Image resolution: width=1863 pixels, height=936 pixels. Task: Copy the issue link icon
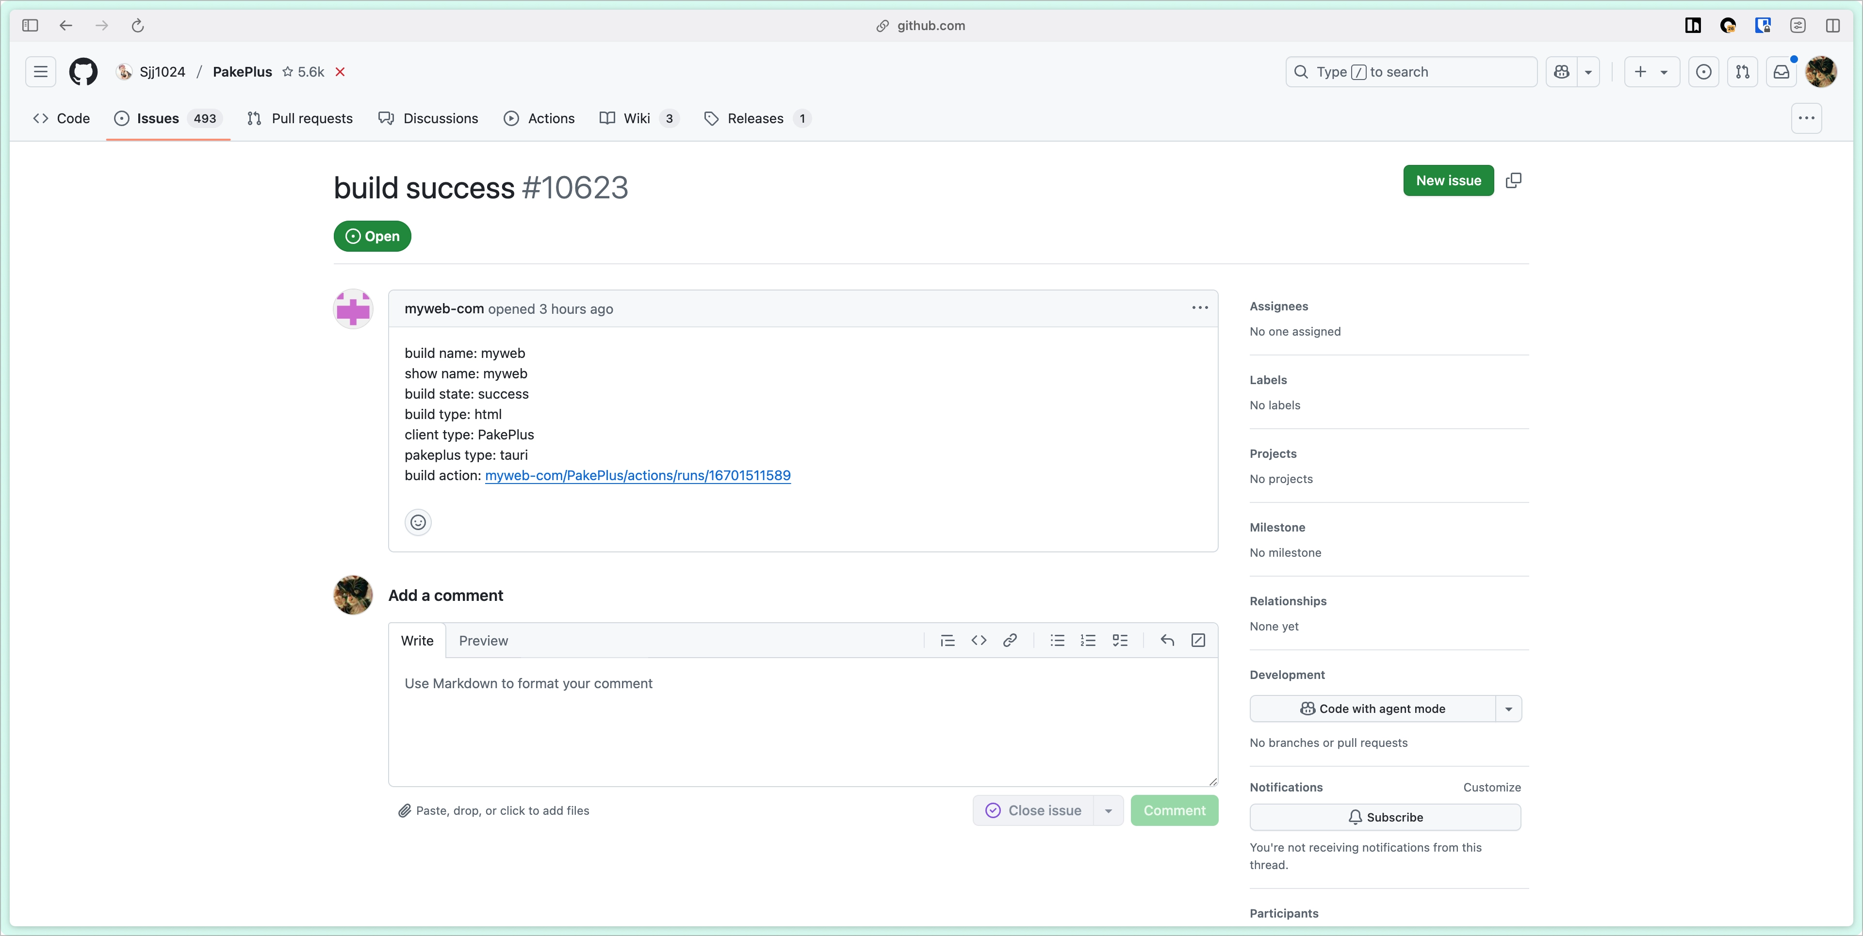1514,181
